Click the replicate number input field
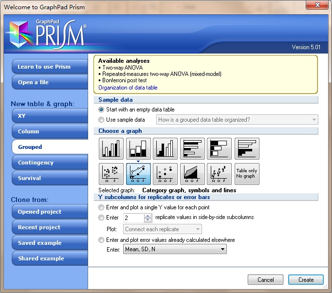The height and width of the screenshot is (293, 332). [x=134, y=218]
